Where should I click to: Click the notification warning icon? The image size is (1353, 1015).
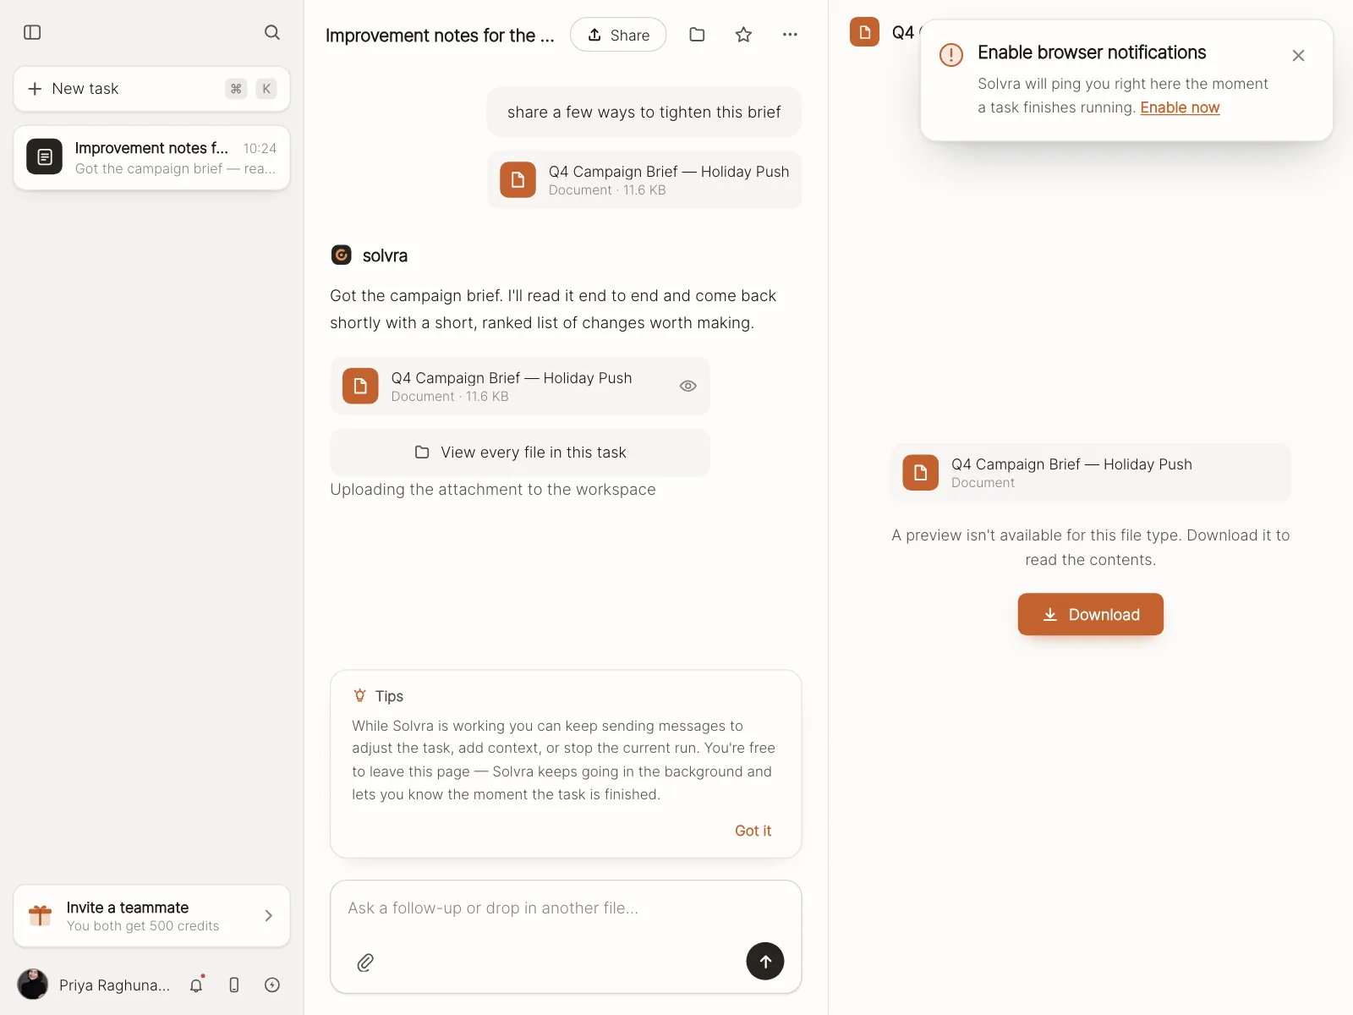click(951, 55)
